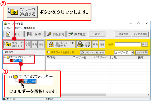Click URLにアクセスする globe button
Image resolution: width=151 pixels, height=101 pixels.
92,52
